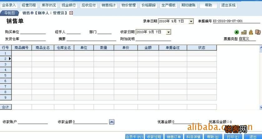This screenshot has width=262, height=139.
Task: Select the 商品编号 column header
Action: pyautogui.click(x=22, y=48)
